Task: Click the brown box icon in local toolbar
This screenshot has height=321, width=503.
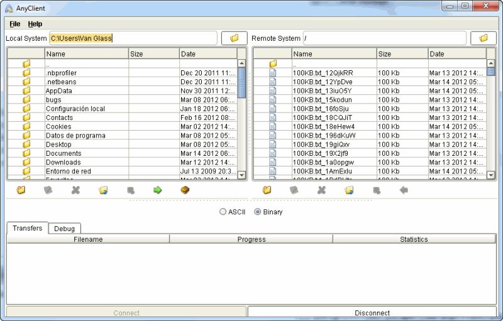Action: click(185, 190)
